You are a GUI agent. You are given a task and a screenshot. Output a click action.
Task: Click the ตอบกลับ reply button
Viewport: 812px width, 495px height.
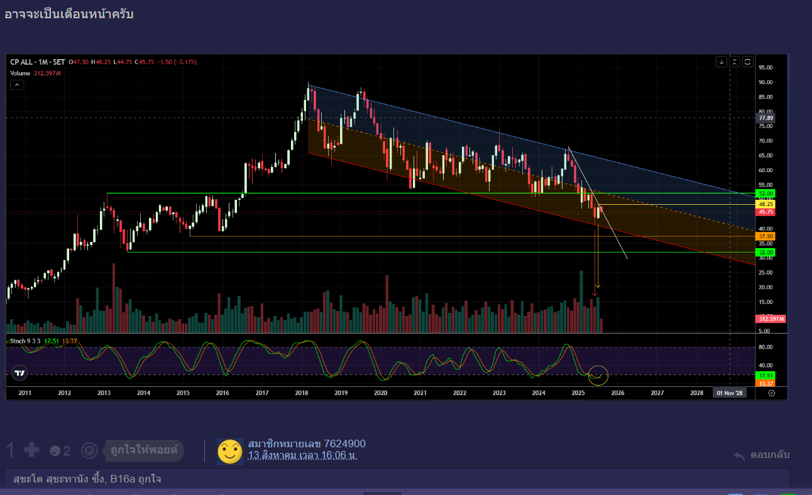[x=770, y=455]
